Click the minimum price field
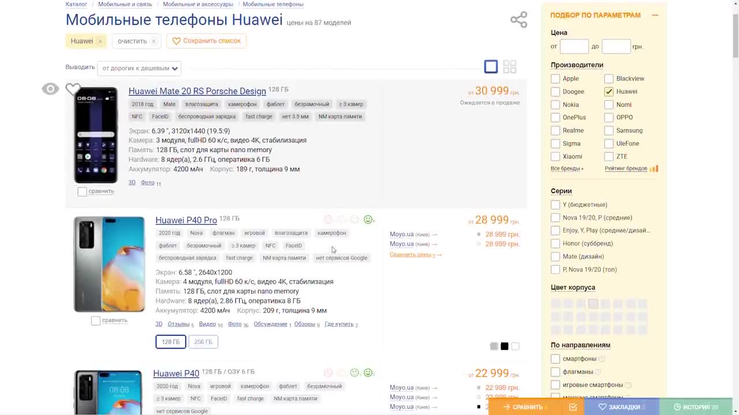Viewport: 739px width, 415px height. pos(574,47)
